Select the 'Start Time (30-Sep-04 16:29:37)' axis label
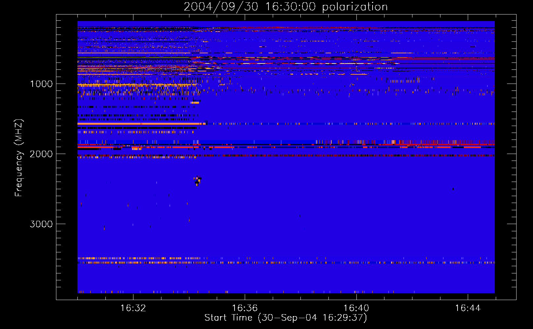Image resolution: width=533 pixels, height=329 pixels. pyautogui.click(x=286, y=318)
